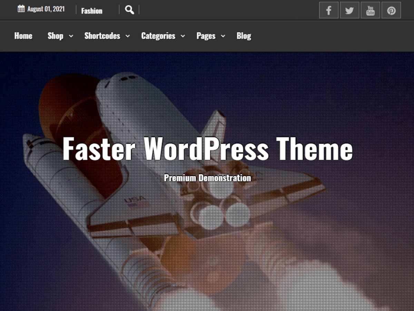Select the Shop chevron arrow

(71, 36)
